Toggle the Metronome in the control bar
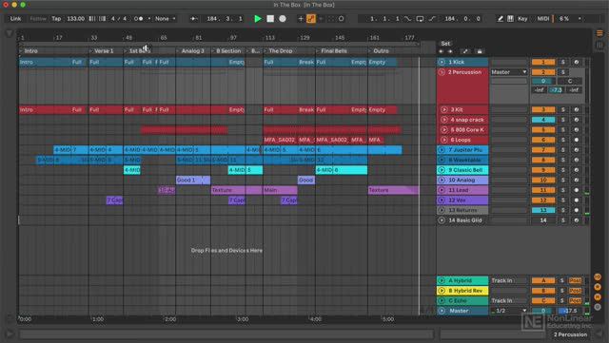This screenshot has height=343, width=609. [139, 19]
